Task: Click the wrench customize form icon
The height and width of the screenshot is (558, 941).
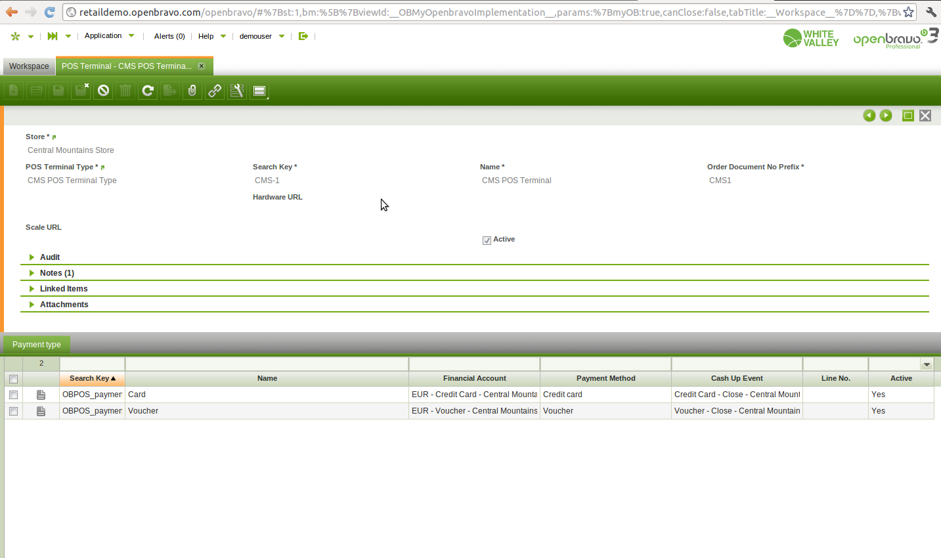Action: (x=237, y=91)
